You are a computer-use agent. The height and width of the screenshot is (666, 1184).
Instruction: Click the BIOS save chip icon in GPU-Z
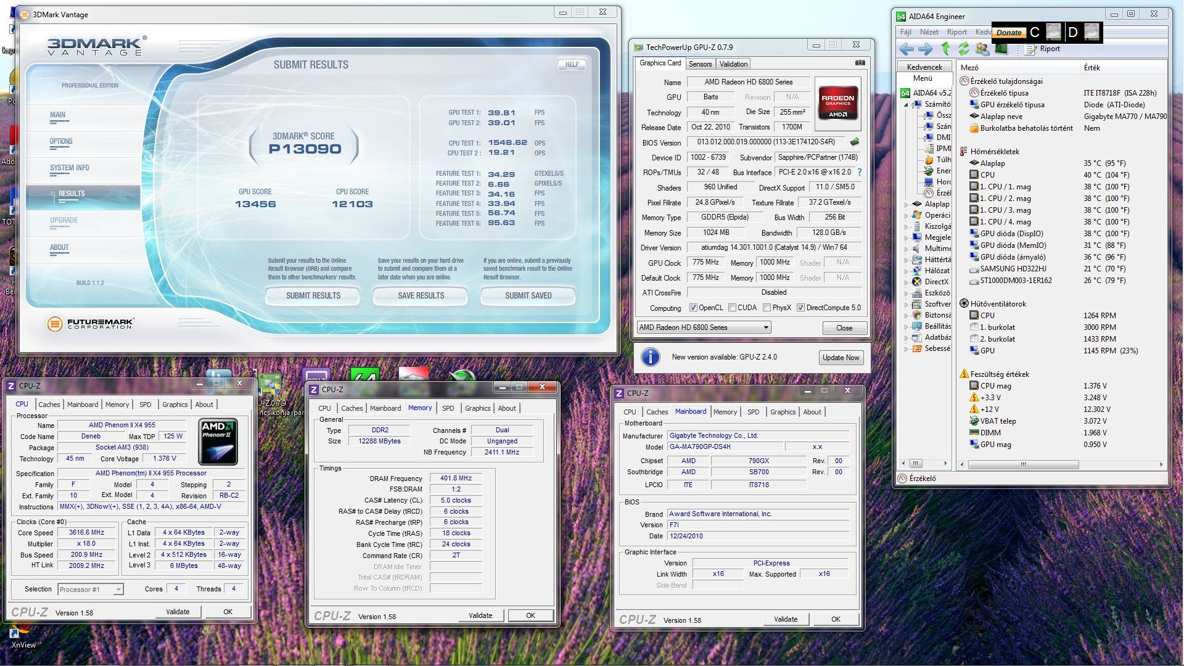pyautogui.click(x=855, y=142)
